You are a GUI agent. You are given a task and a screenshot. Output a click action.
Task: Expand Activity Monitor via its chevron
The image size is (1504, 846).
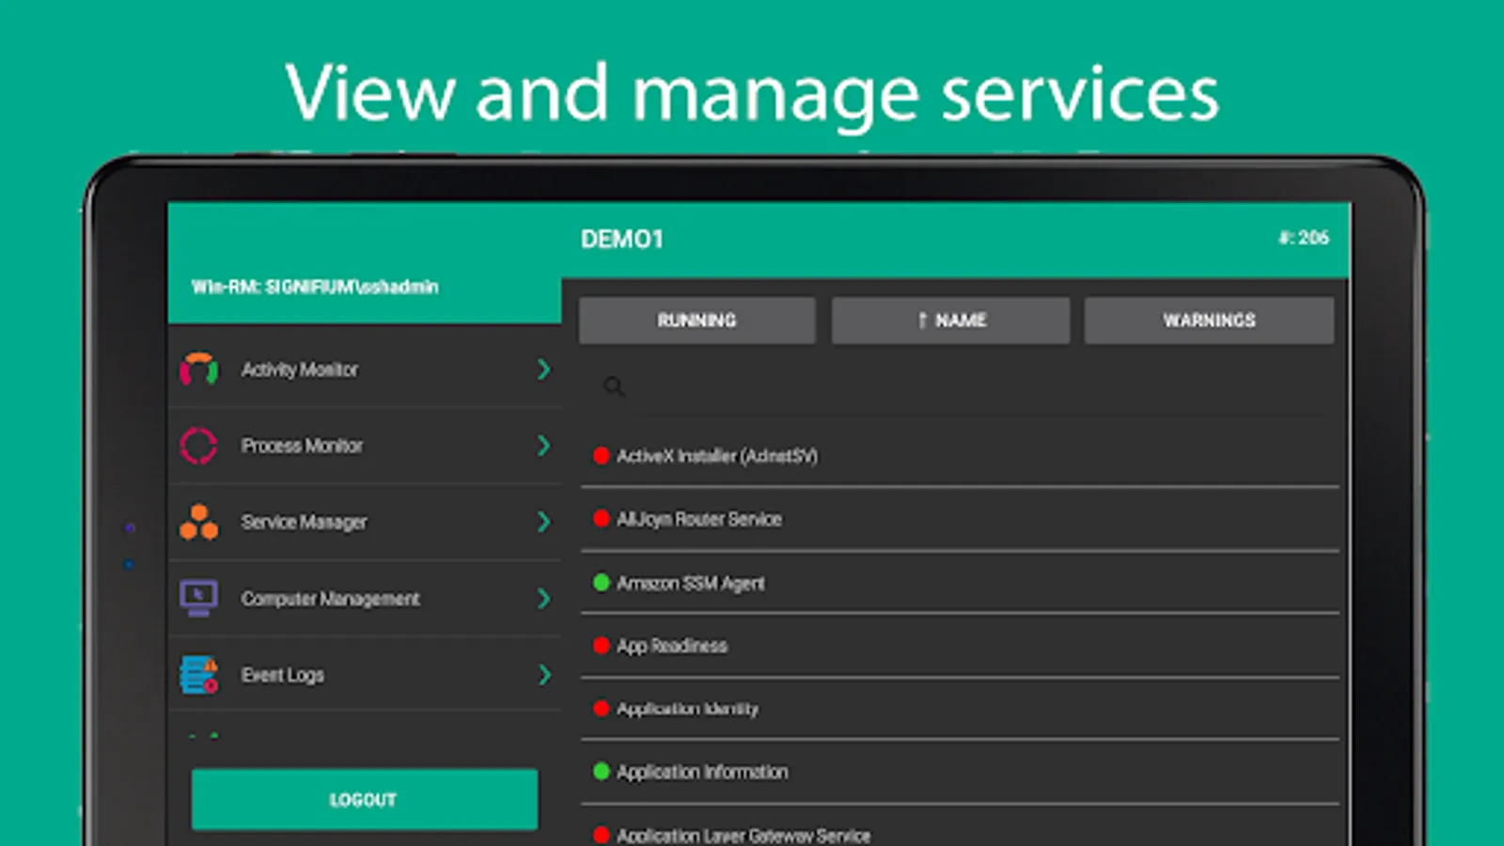543,369
